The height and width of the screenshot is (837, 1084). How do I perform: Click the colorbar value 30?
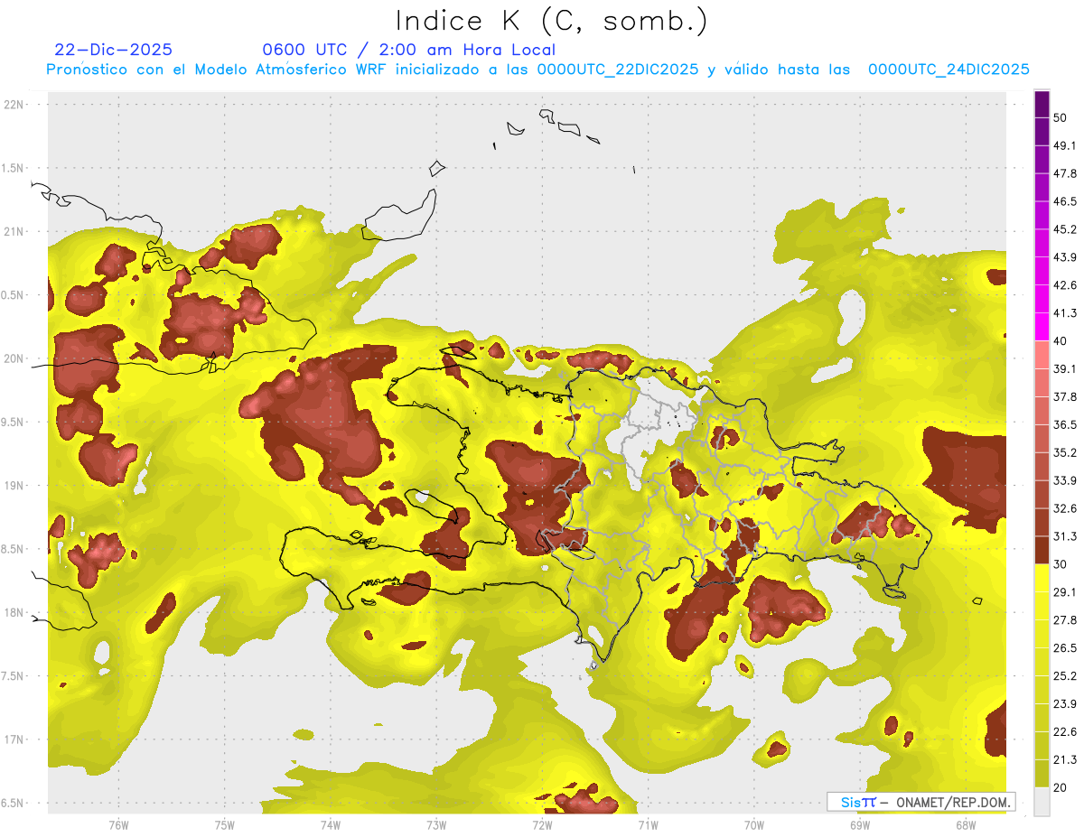pos(1061,564)
